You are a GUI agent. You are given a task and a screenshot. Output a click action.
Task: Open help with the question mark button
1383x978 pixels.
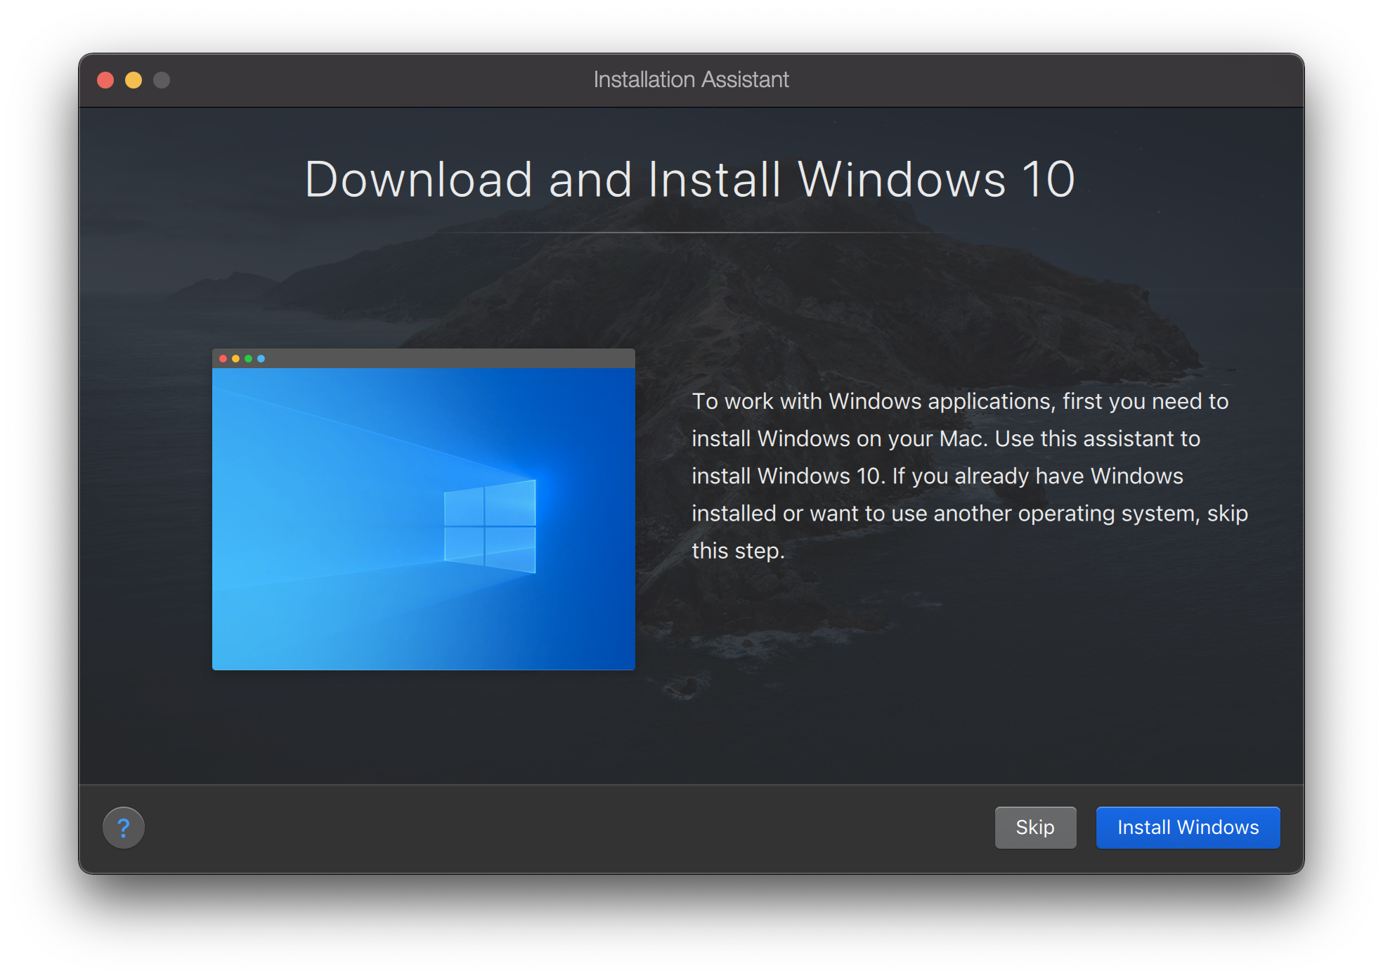(124, 828)
